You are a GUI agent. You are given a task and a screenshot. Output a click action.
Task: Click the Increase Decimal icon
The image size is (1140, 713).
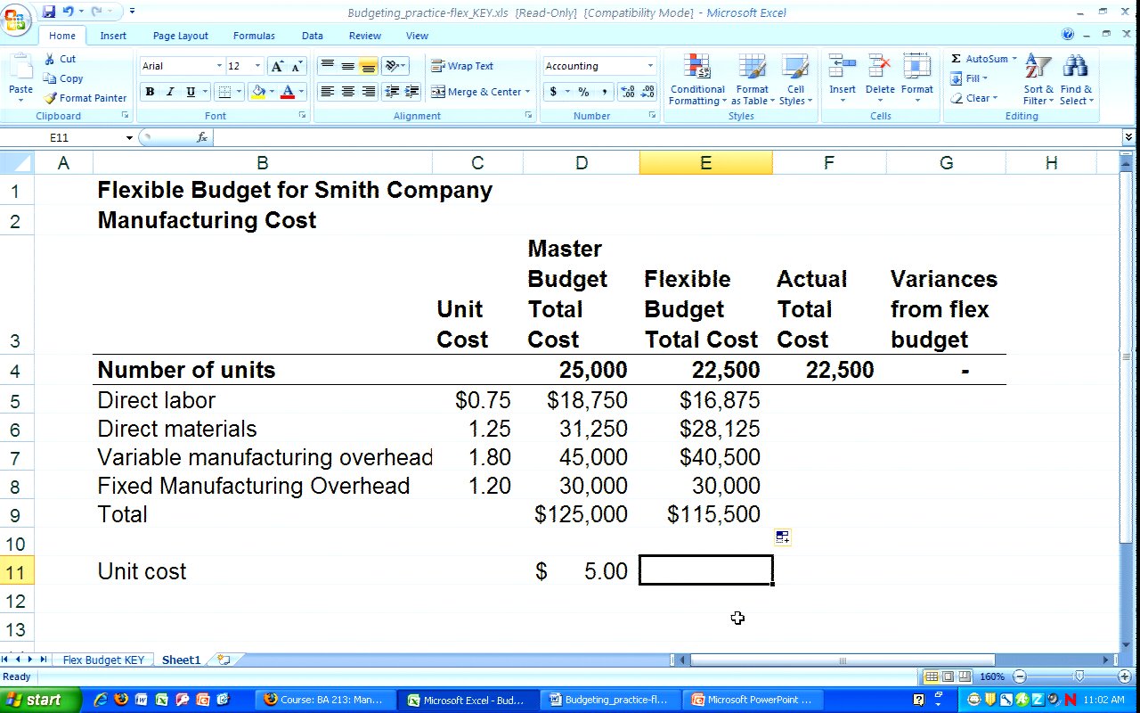pyautogui.click(x=626, y=92)
